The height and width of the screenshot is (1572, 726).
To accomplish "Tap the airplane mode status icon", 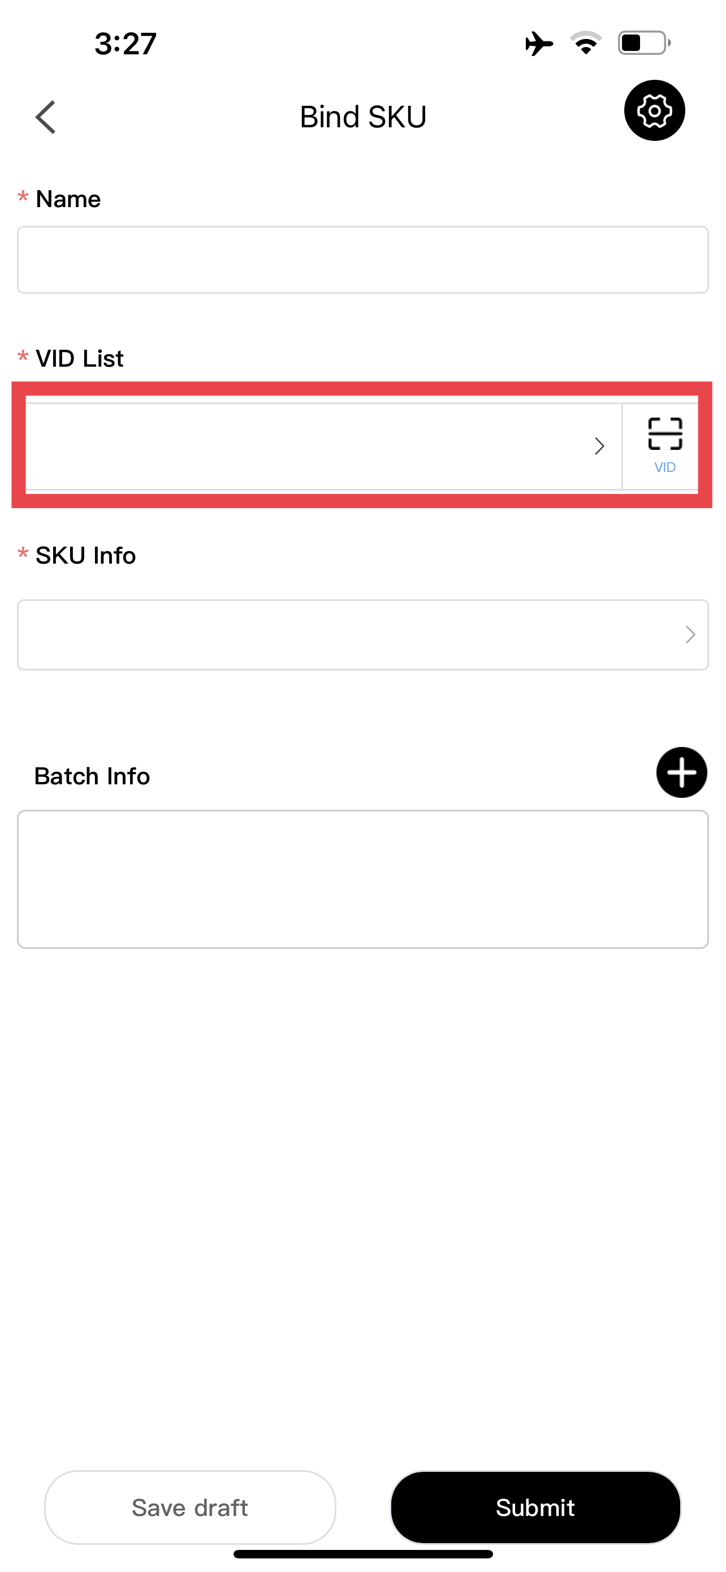I will coord(539,44).
